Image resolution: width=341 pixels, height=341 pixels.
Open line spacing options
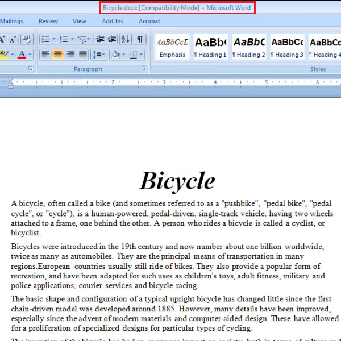pyautogui.click(x=98, y=55)
